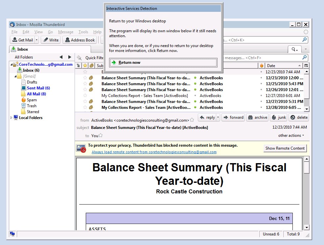Open the Tools menu

click(x=83, y=32)
